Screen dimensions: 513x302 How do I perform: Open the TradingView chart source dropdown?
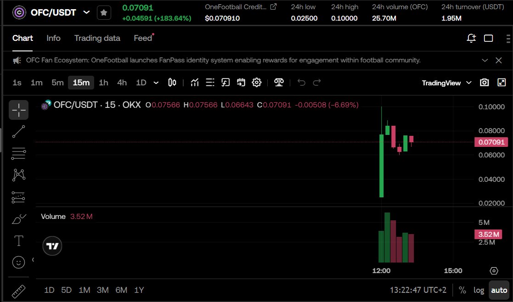click(446, 83)
